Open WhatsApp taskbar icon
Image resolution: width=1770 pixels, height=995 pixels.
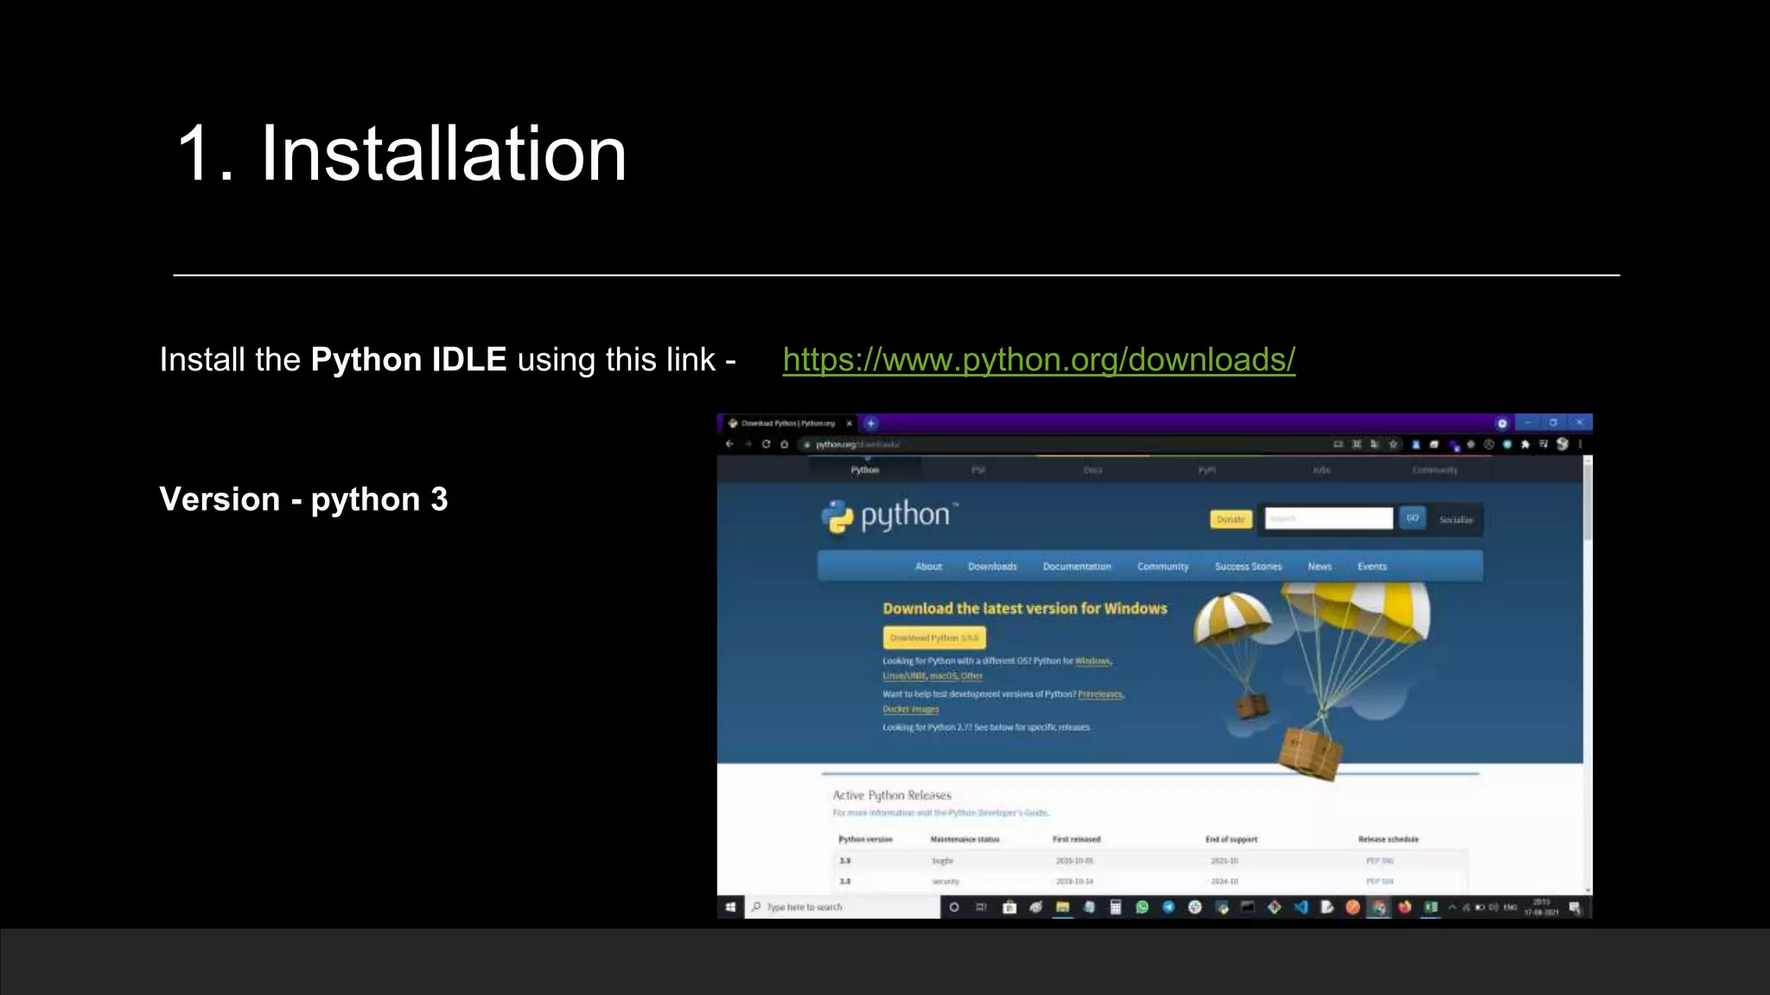(1142, 907)
